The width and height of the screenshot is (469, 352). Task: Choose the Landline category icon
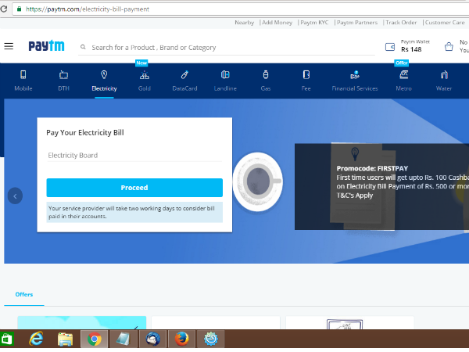[x=225, y=75]
